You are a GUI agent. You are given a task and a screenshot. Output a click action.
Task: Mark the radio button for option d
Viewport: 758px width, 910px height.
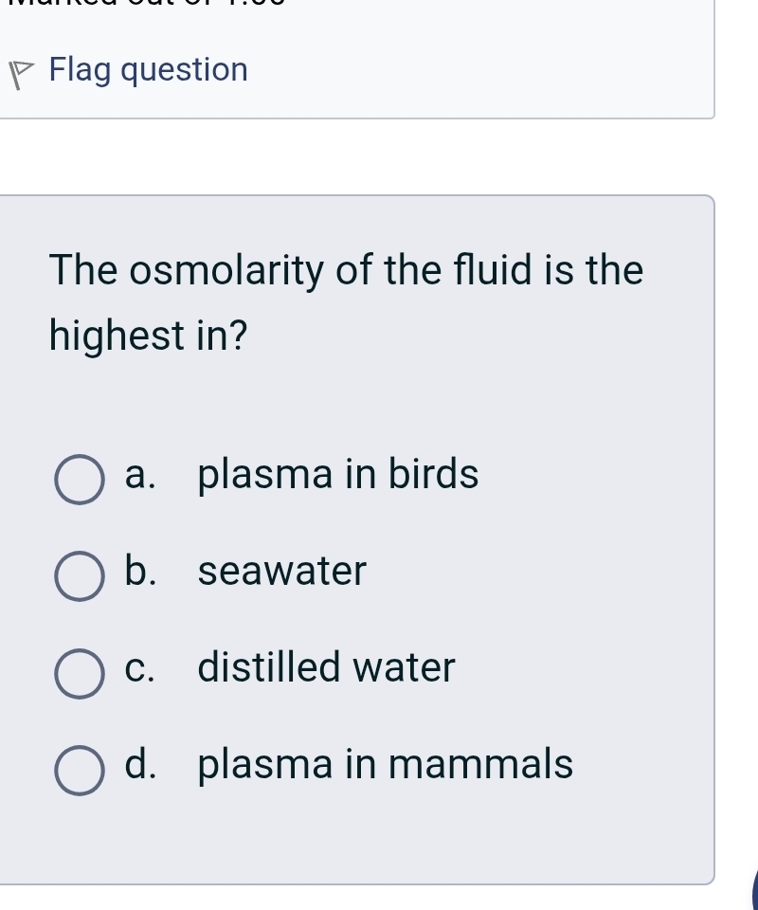pos(80,769)
